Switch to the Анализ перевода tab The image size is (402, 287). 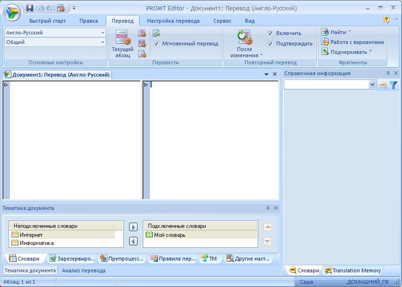(x=84, y=270)
